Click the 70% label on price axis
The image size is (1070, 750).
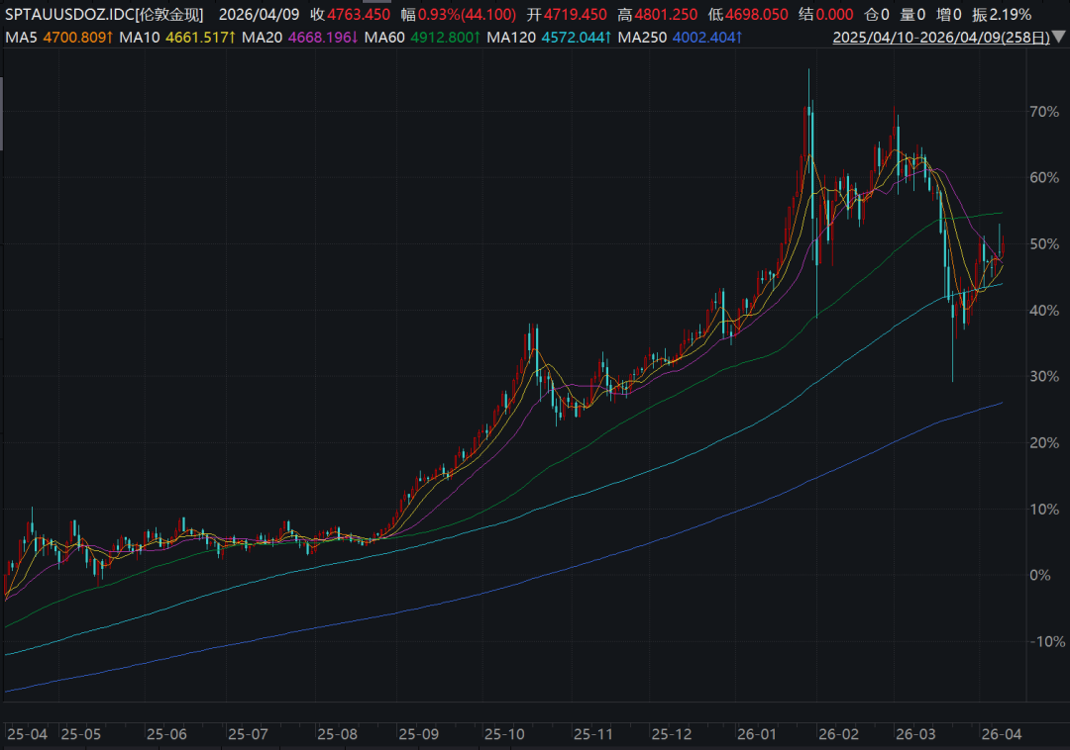tap(1044, 112)
